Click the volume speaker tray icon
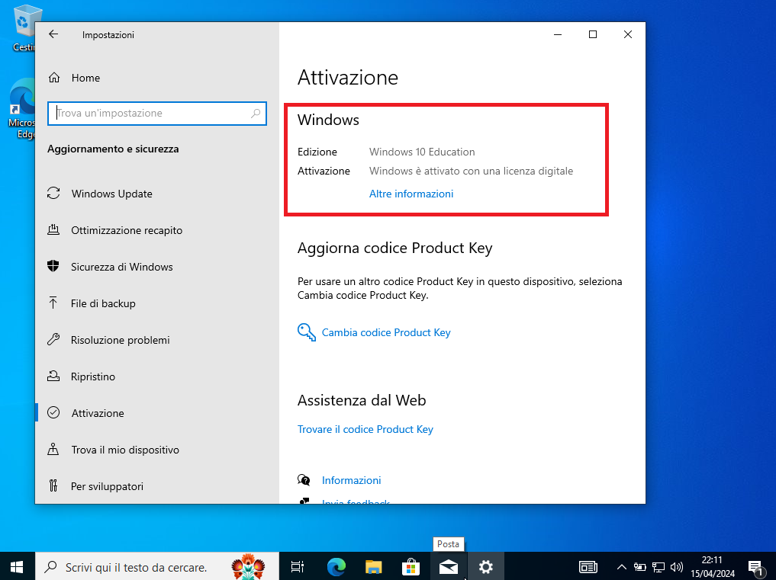The width and height of the screenshot is (776, 580). click(x=677, y=566)
